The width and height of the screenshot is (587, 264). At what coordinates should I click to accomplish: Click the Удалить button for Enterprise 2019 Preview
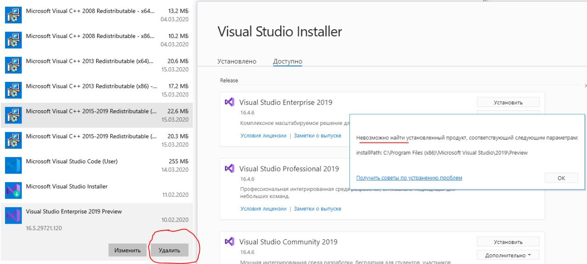[170, 250]
